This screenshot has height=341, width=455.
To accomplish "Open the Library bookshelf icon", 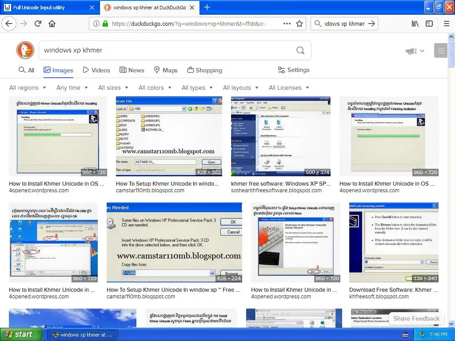I will pos(415,24).
